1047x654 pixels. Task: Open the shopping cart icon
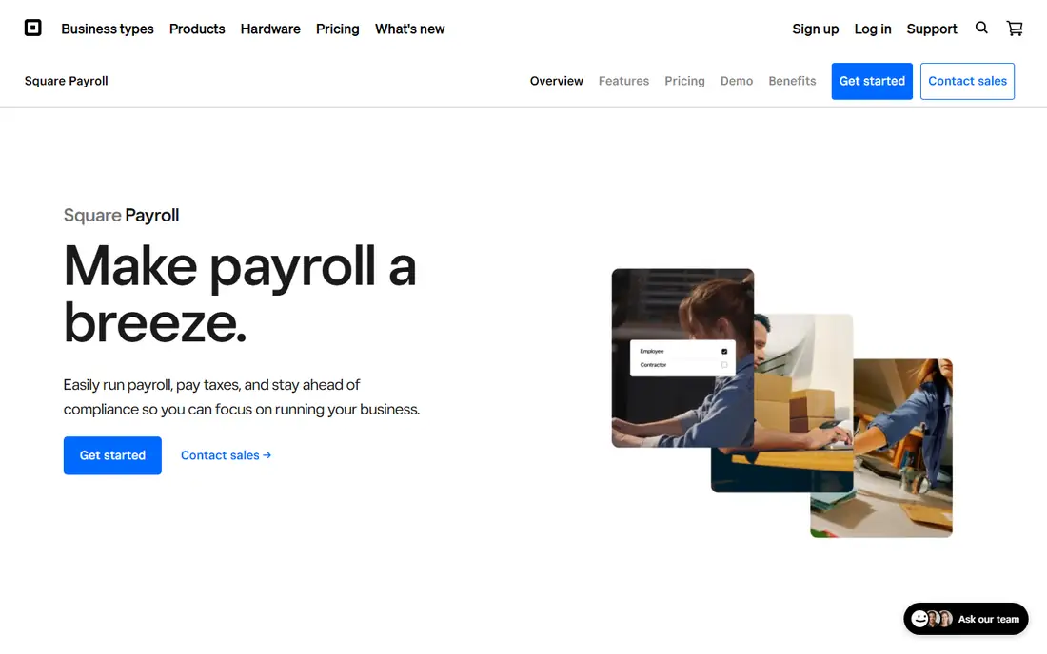click(x=1015, y=28)
